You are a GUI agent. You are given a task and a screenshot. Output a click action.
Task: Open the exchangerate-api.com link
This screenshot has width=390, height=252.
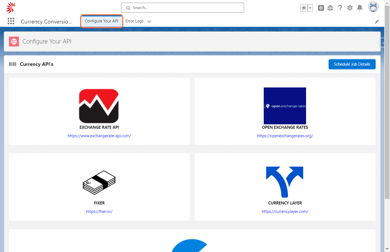[99, 136]
